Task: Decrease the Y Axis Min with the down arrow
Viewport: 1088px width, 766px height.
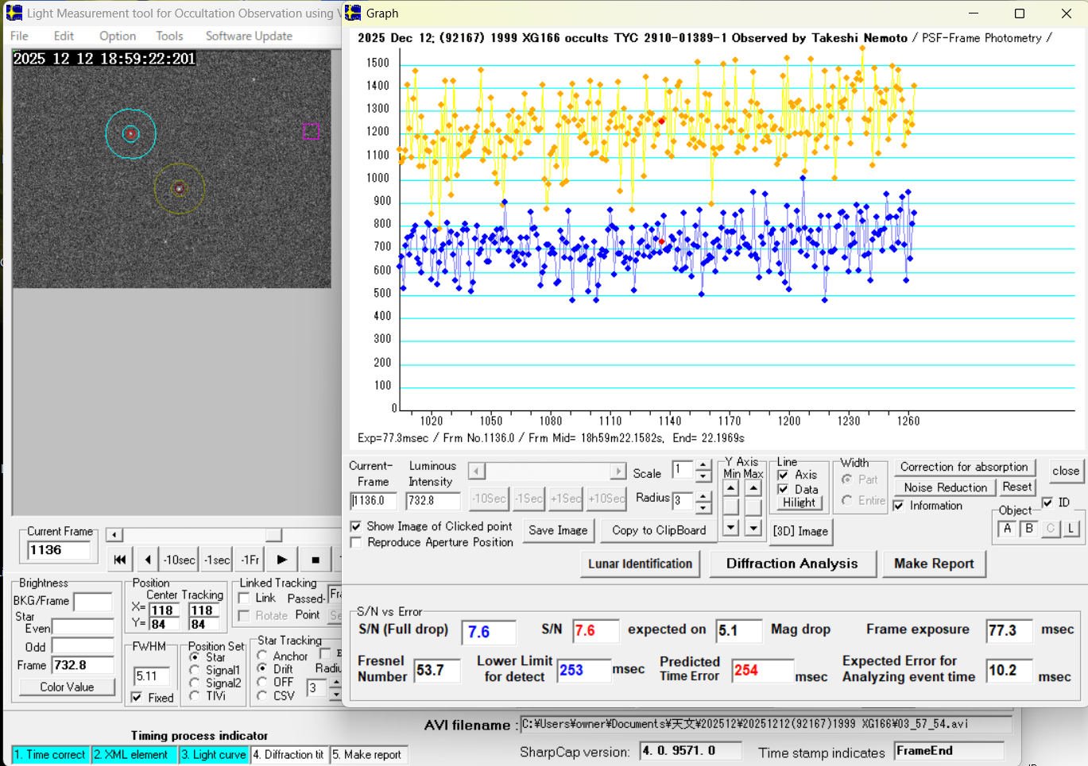Action: 731,527
